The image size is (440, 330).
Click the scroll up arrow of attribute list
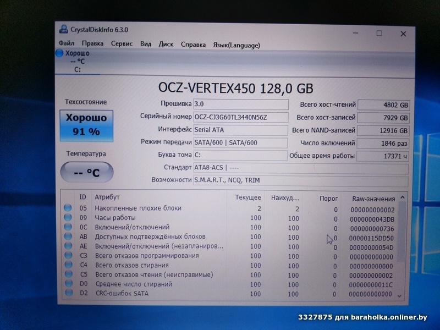click(x=403, y=197)
